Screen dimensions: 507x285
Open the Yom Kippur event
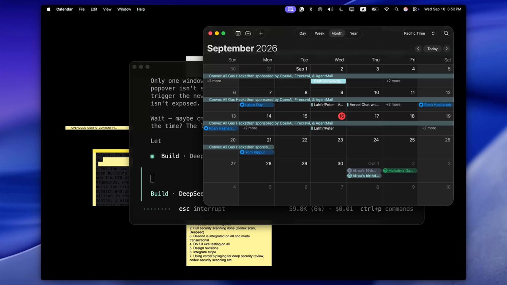(256, 152)
